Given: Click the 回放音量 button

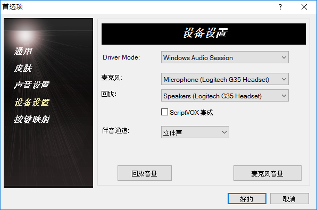Looking at the screenshot, I should pyautogui.click(x=145, y=173).
